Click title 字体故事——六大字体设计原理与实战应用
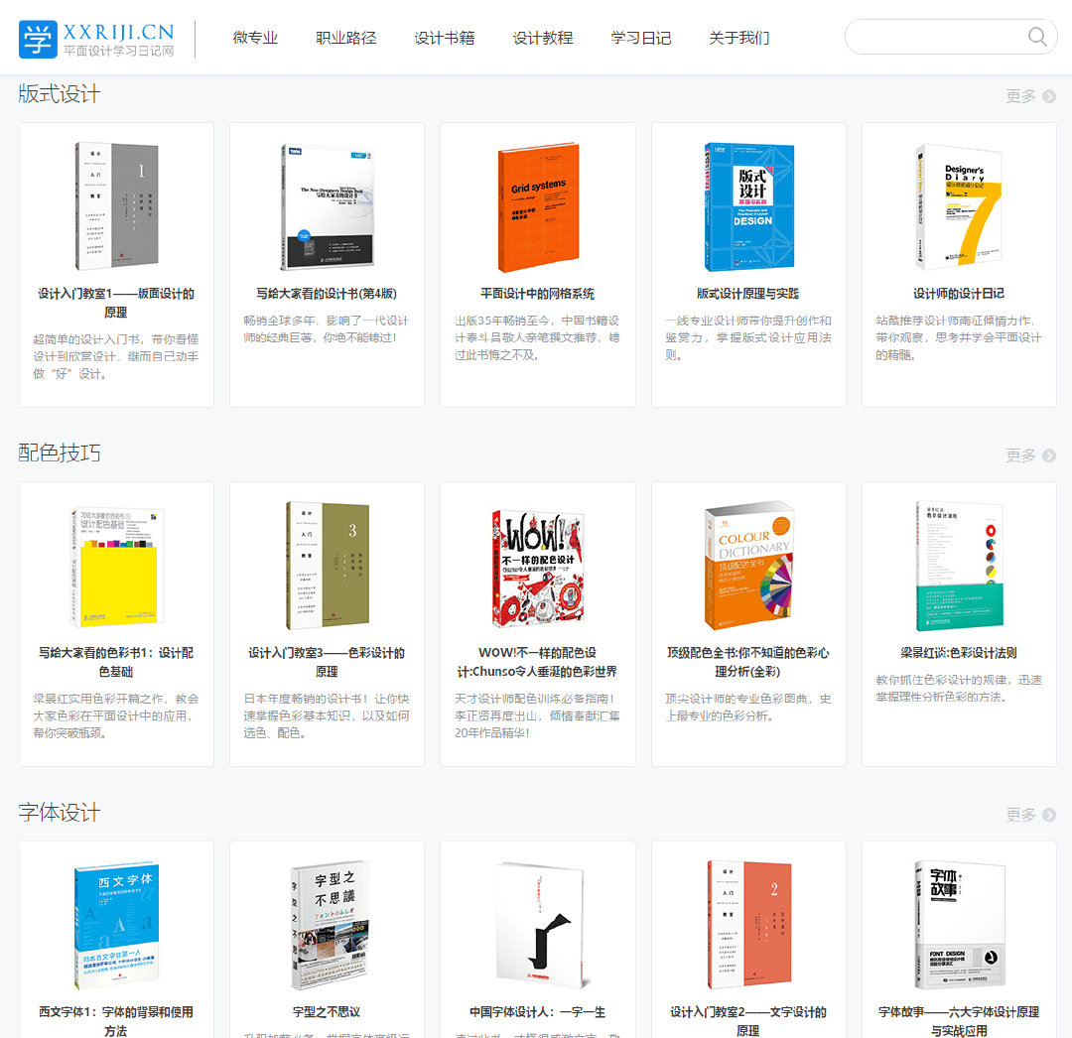 tap(959, 1021)
